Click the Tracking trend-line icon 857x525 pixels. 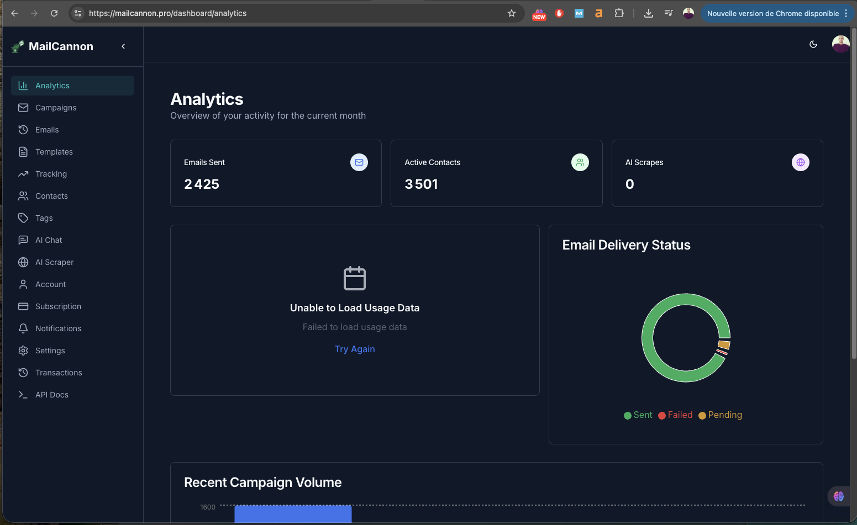tap(23, 174)
